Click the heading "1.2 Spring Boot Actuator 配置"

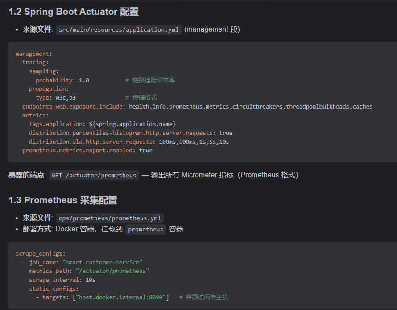[74, 12]
